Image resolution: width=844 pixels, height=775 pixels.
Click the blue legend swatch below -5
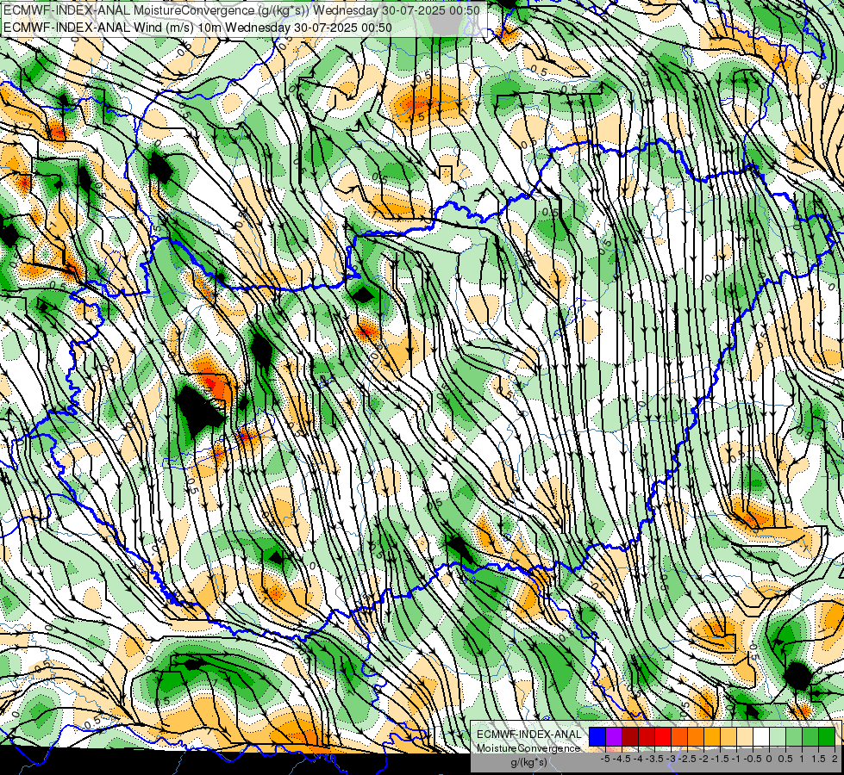pos(597,737)
